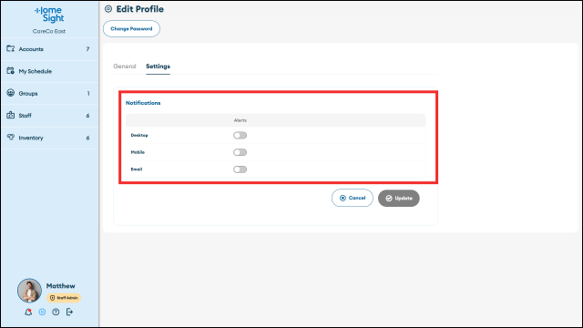The height and width of the screenshot is (328, 583).
Task: Click the Accounts folder icon in sidebar
Action: click(x=10, y=48)
